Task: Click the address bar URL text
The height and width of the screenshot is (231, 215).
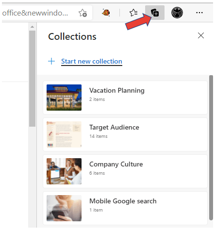Action: 35,13
